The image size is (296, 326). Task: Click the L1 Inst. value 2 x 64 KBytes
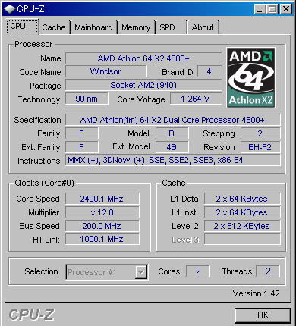(242, 212)
